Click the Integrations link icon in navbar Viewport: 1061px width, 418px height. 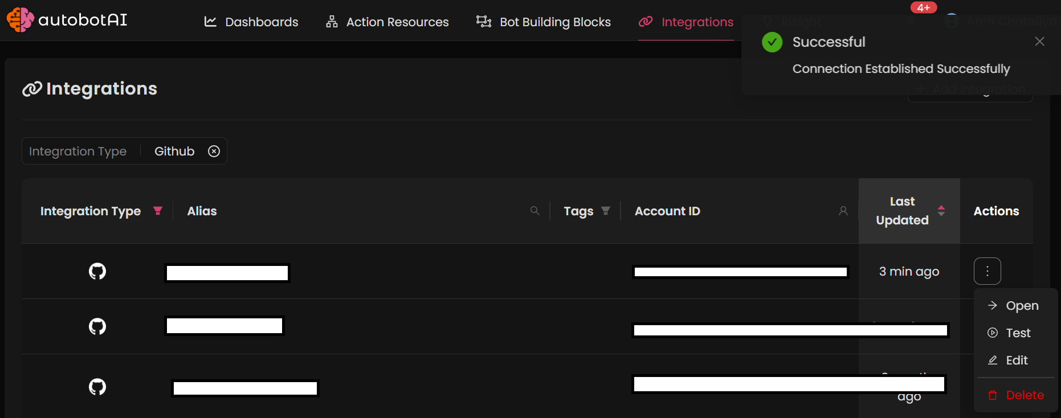click(646, 22)
